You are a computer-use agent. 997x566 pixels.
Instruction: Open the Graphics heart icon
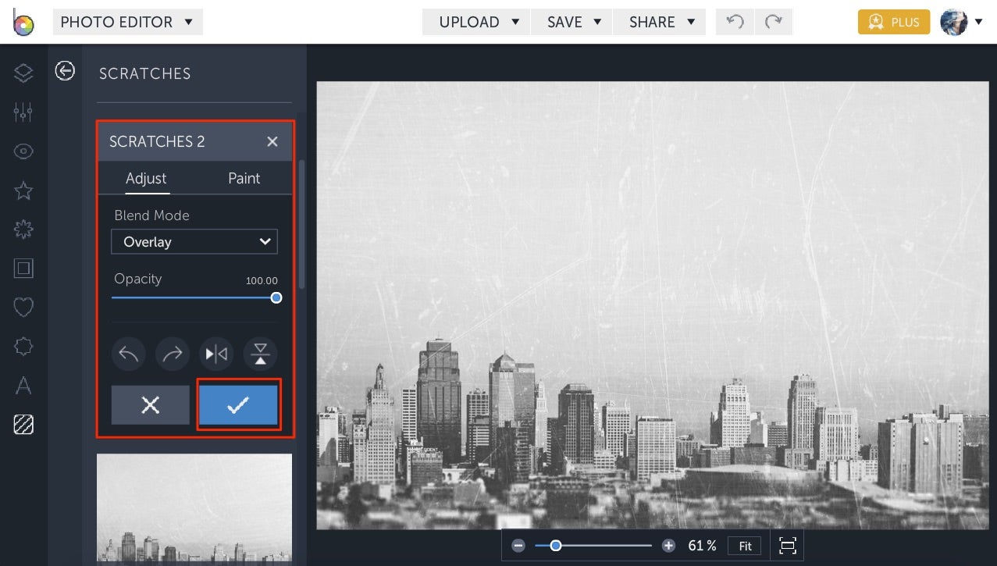[23, 307]
